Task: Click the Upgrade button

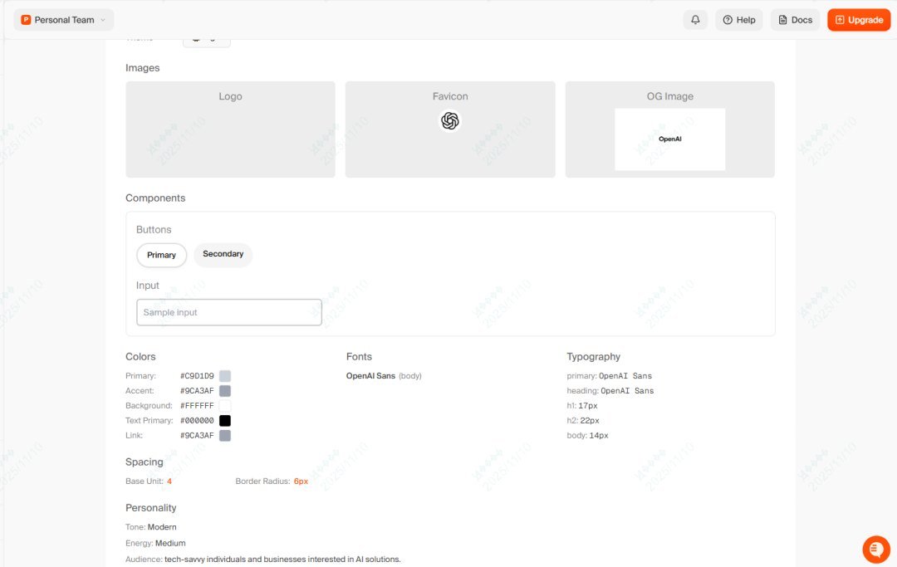Action: pyautogui.click(x=859, y=20)
